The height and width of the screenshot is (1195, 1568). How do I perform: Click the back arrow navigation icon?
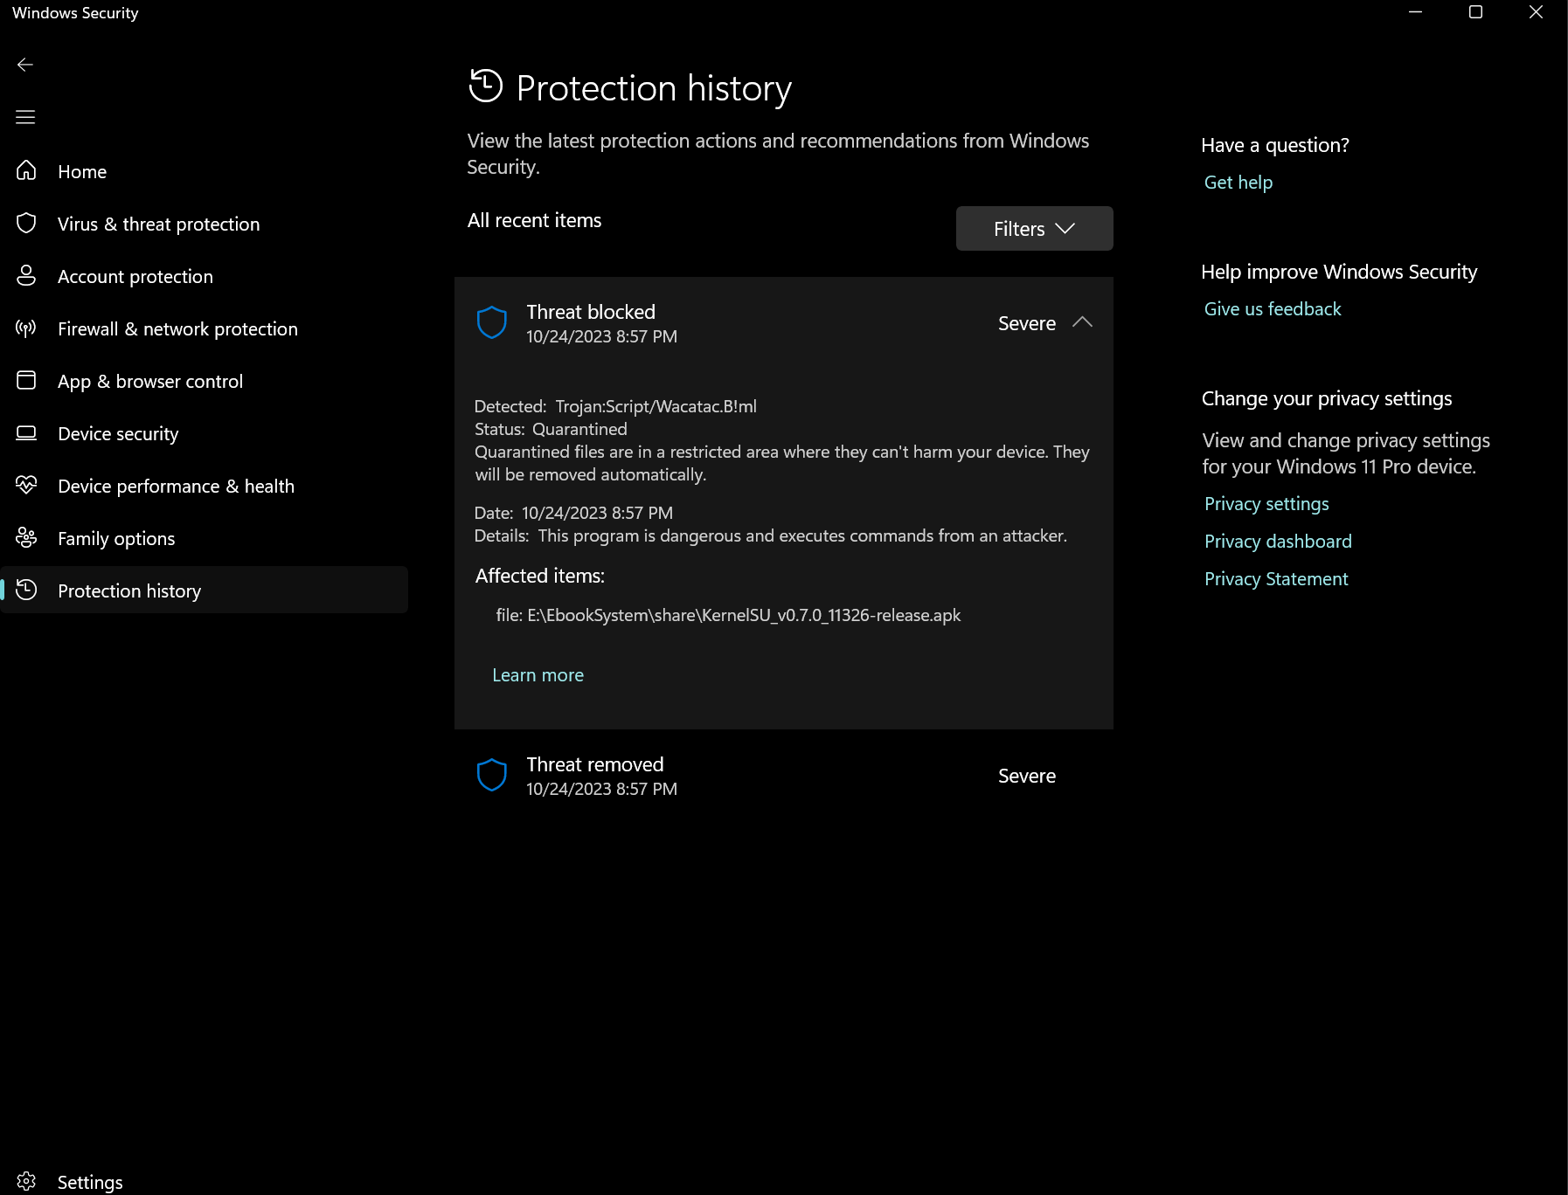(26, 64)
